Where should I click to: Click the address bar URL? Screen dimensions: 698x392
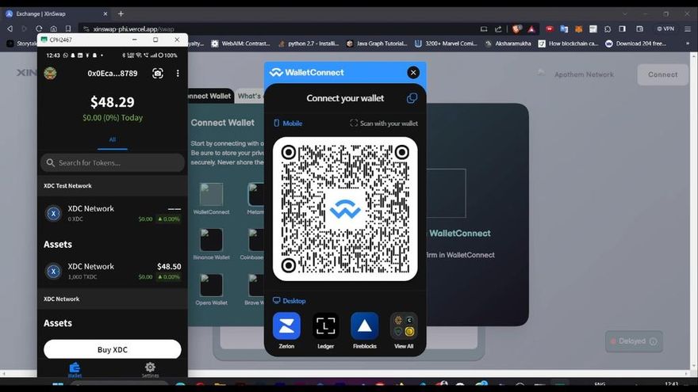click(x=133, y=29)
